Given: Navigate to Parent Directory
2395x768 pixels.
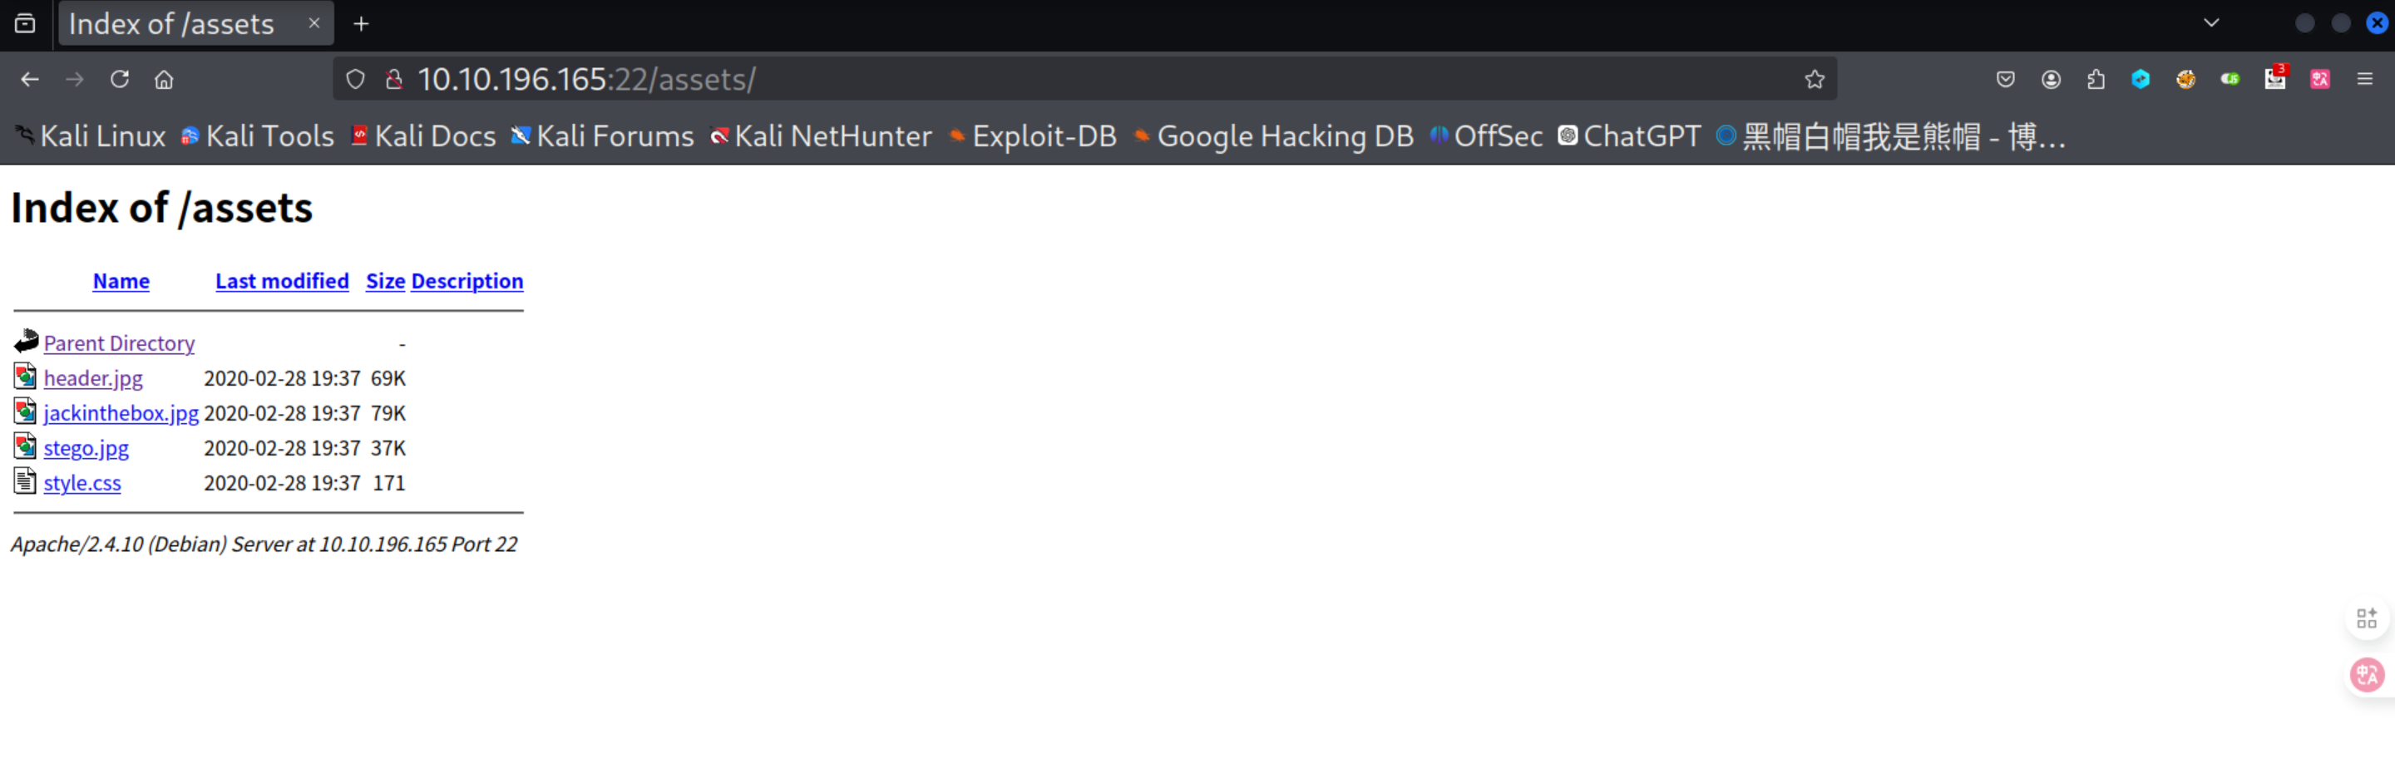Looking at the screenshot, I should pos(119,343).
